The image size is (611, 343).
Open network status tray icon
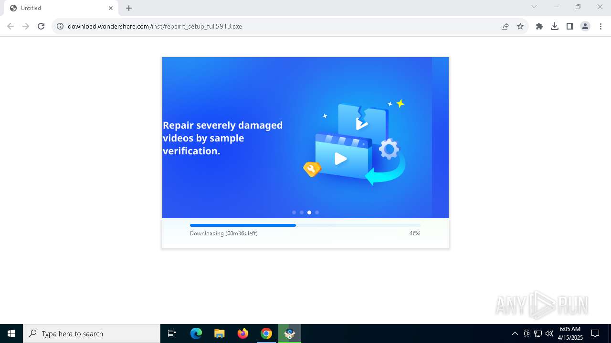point(538,333)
